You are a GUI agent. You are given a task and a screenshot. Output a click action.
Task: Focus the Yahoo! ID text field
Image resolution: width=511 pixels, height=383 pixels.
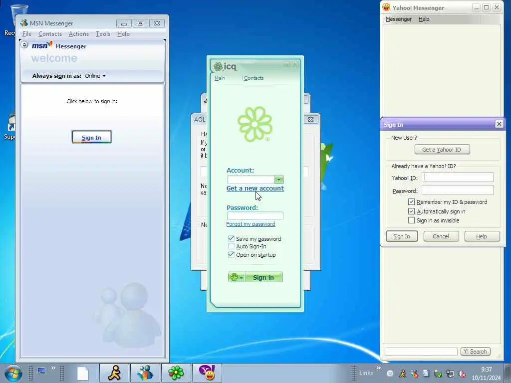tap(457, 177)
